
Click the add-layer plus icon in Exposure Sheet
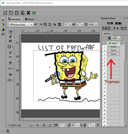click(x=108, y=23)
